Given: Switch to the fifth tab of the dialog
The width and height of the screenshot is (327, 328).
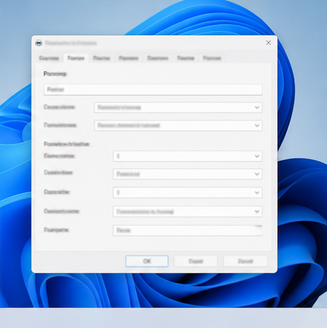Looking at the screenshot, I should point(157,58).
